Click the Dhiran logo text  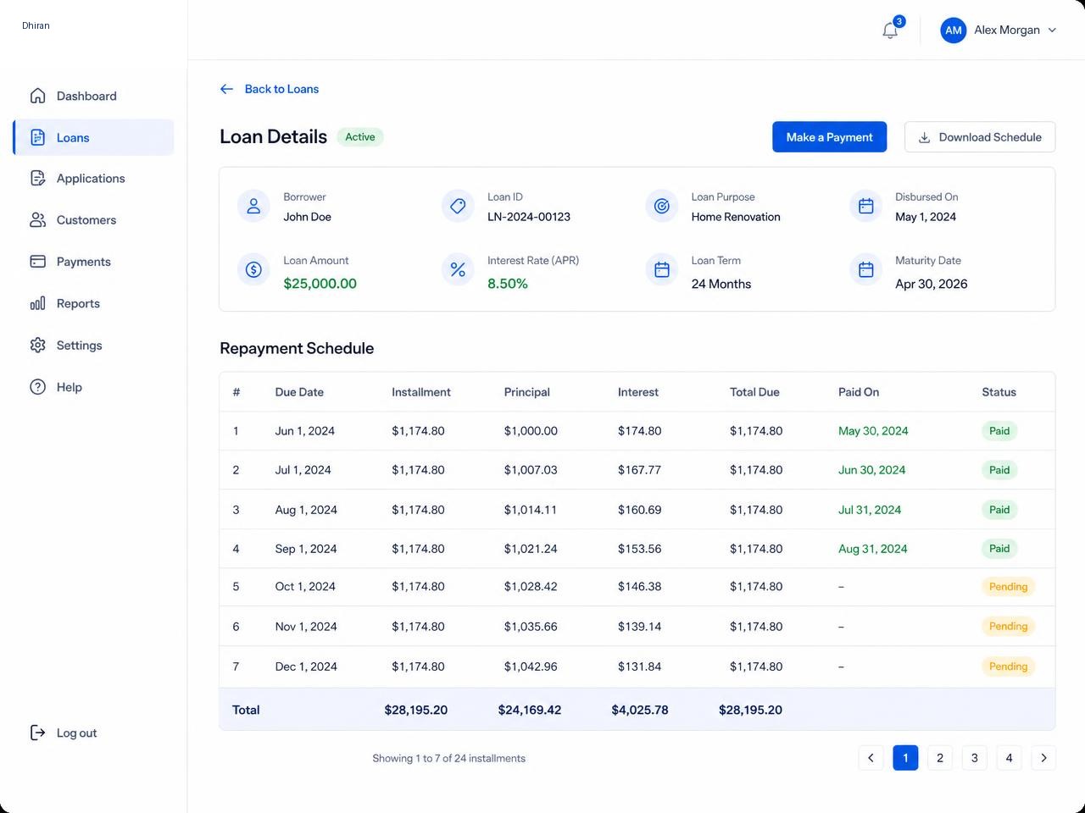36,25
